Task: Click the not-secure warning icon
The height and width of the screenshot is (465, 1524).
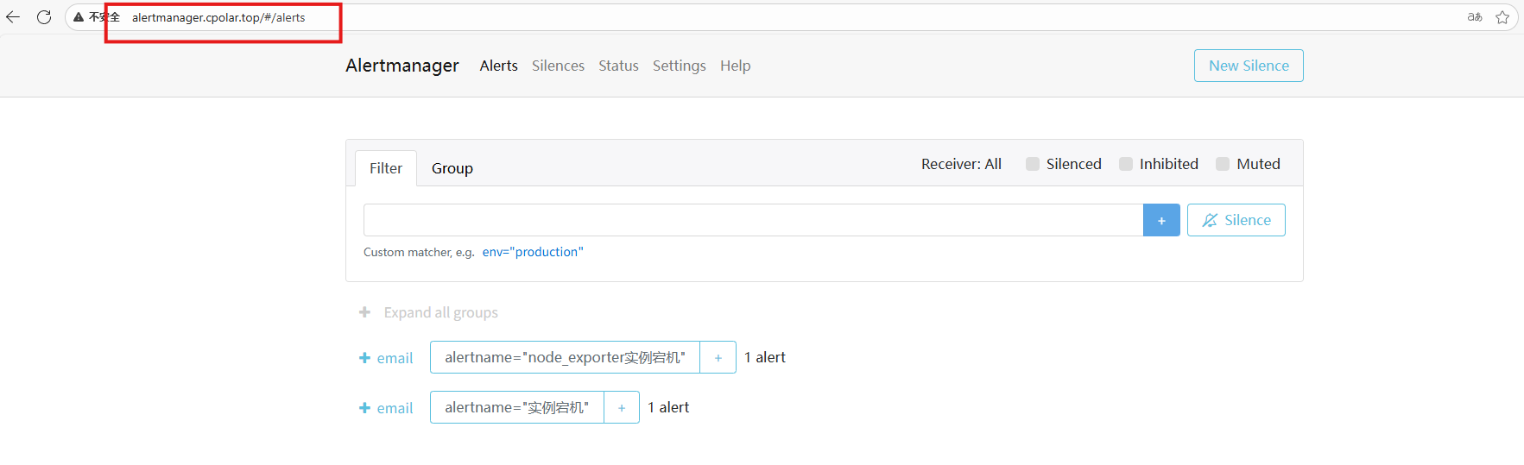Action: [79, 17]
